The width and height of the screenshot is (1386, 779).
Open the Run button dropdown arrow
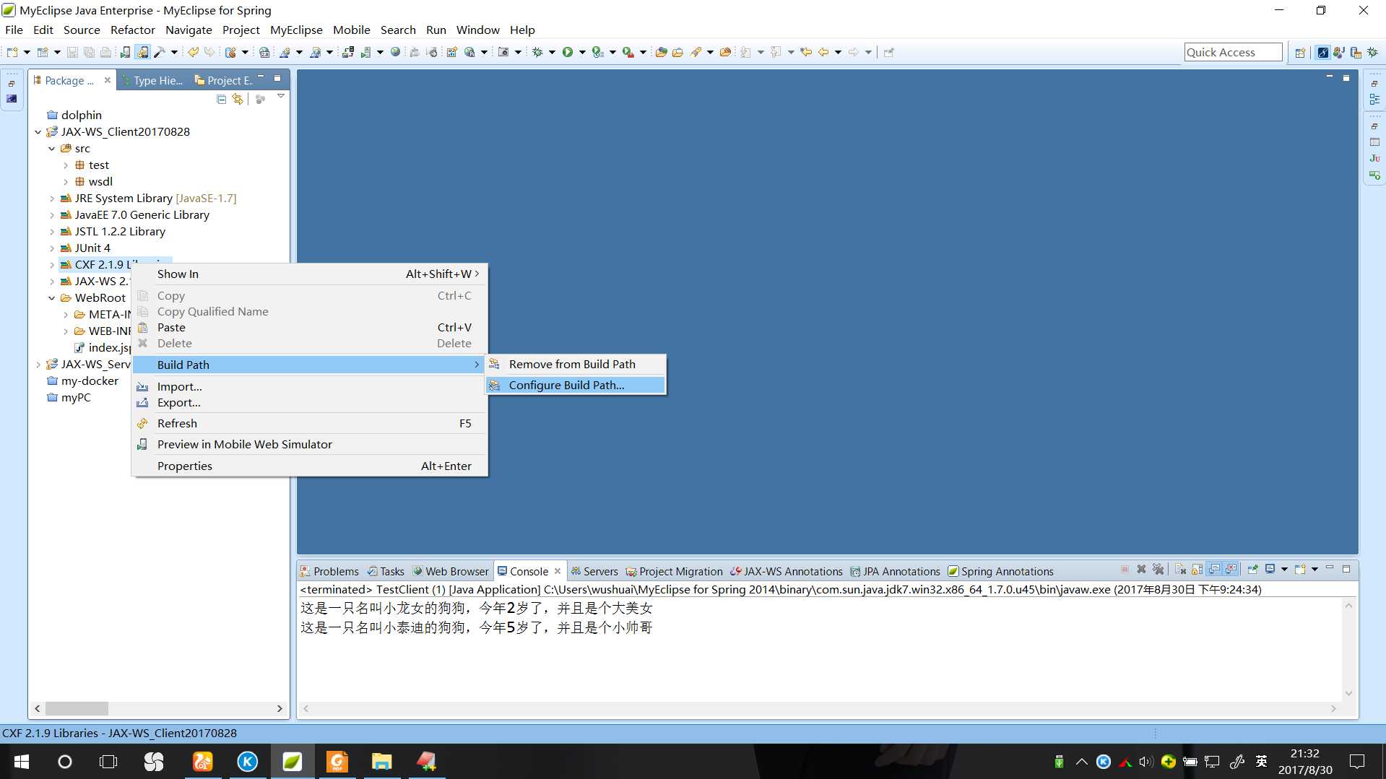click(582, 52)
